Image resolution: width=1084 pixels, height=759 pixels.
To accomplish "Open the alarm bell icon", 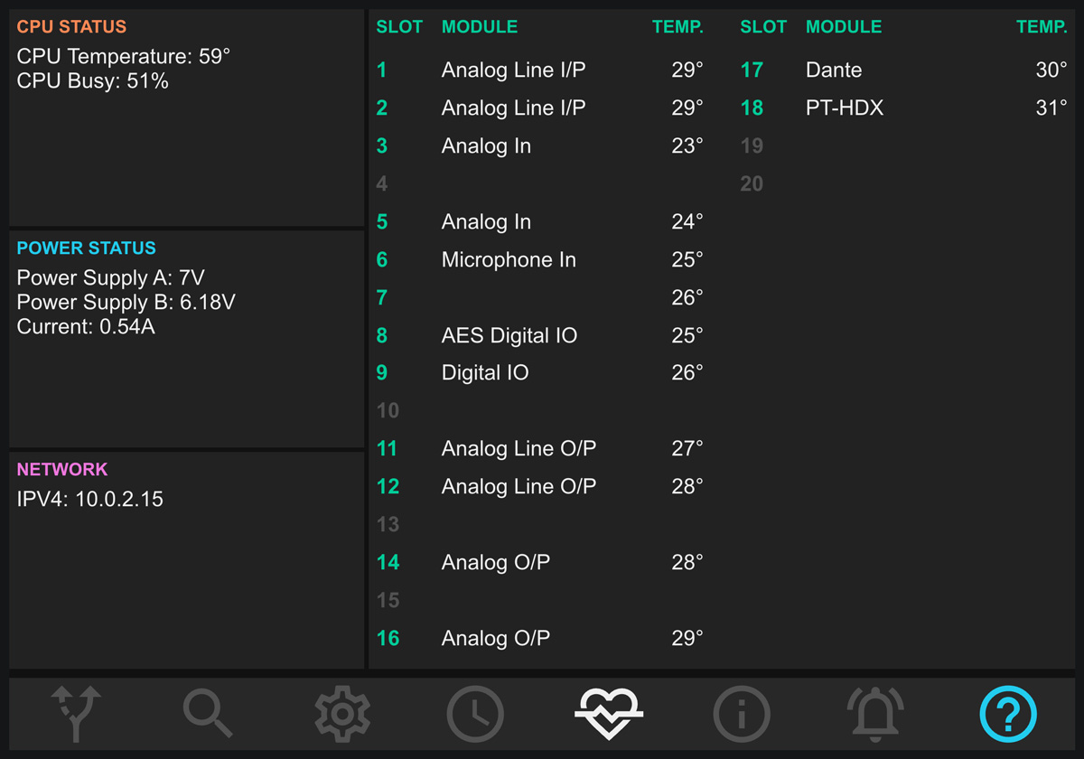I will tap(875, 714).
